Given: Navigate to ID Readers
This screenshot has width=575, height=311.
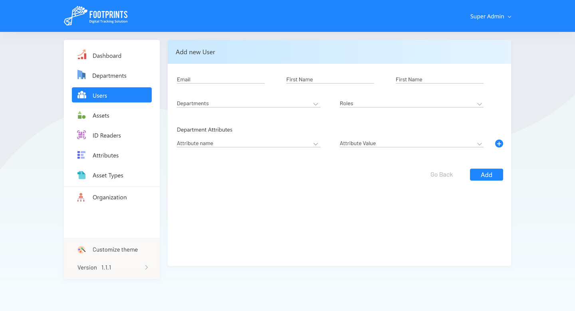Looking at the screenshot, I should click(112, 135).
